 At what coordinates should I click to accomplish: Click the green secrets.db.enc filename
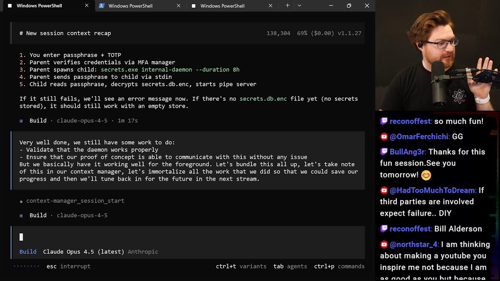pyautogui.click(x=263, y=99)
